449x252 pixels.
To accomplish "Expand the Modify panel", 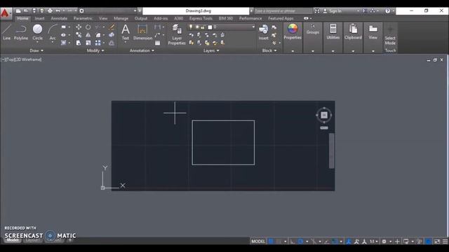I will click(95, 50).
